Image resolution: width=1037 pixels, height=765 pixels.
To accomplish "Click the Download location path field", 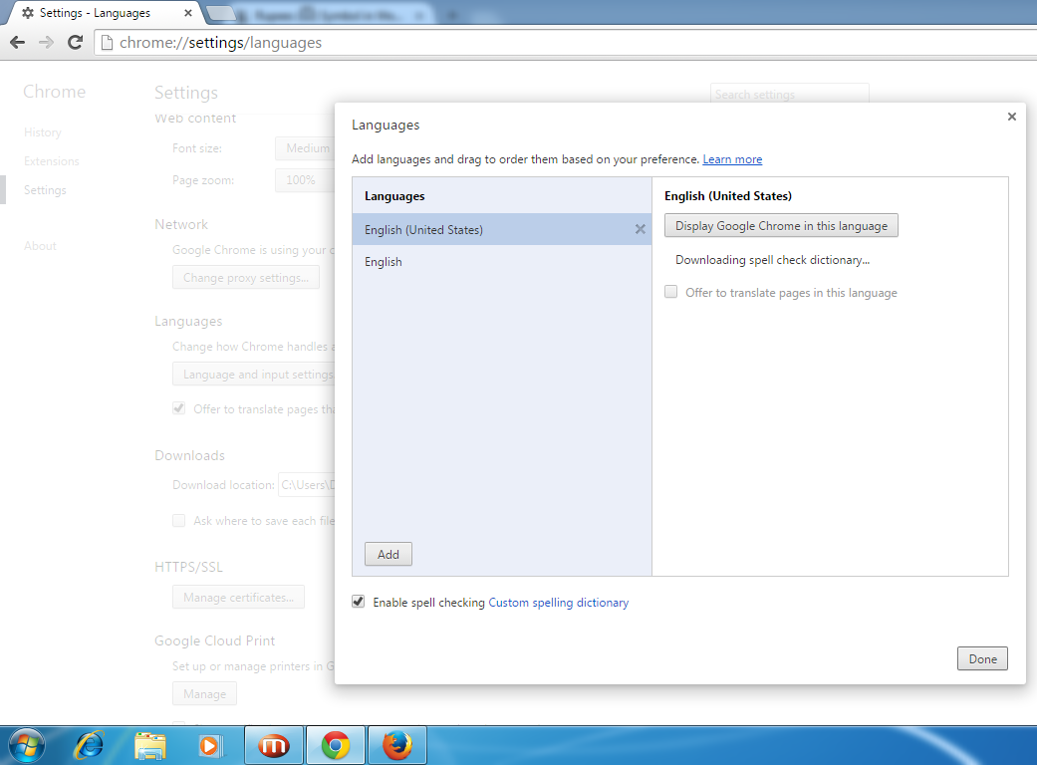I will pos(307,485).
